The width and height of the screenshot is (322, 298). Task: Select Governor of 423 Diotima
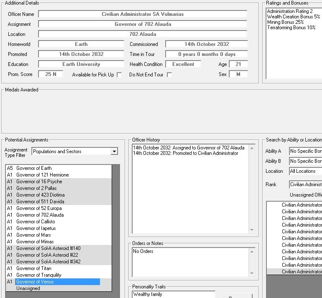[59, 195]
